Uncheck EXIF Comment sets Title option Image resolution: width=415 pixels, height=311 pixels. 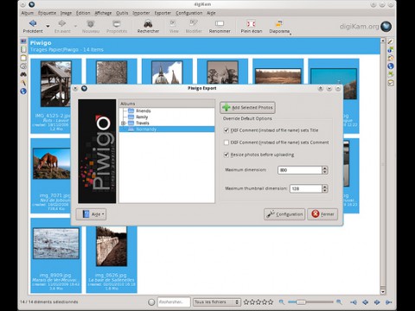(227, 130)
